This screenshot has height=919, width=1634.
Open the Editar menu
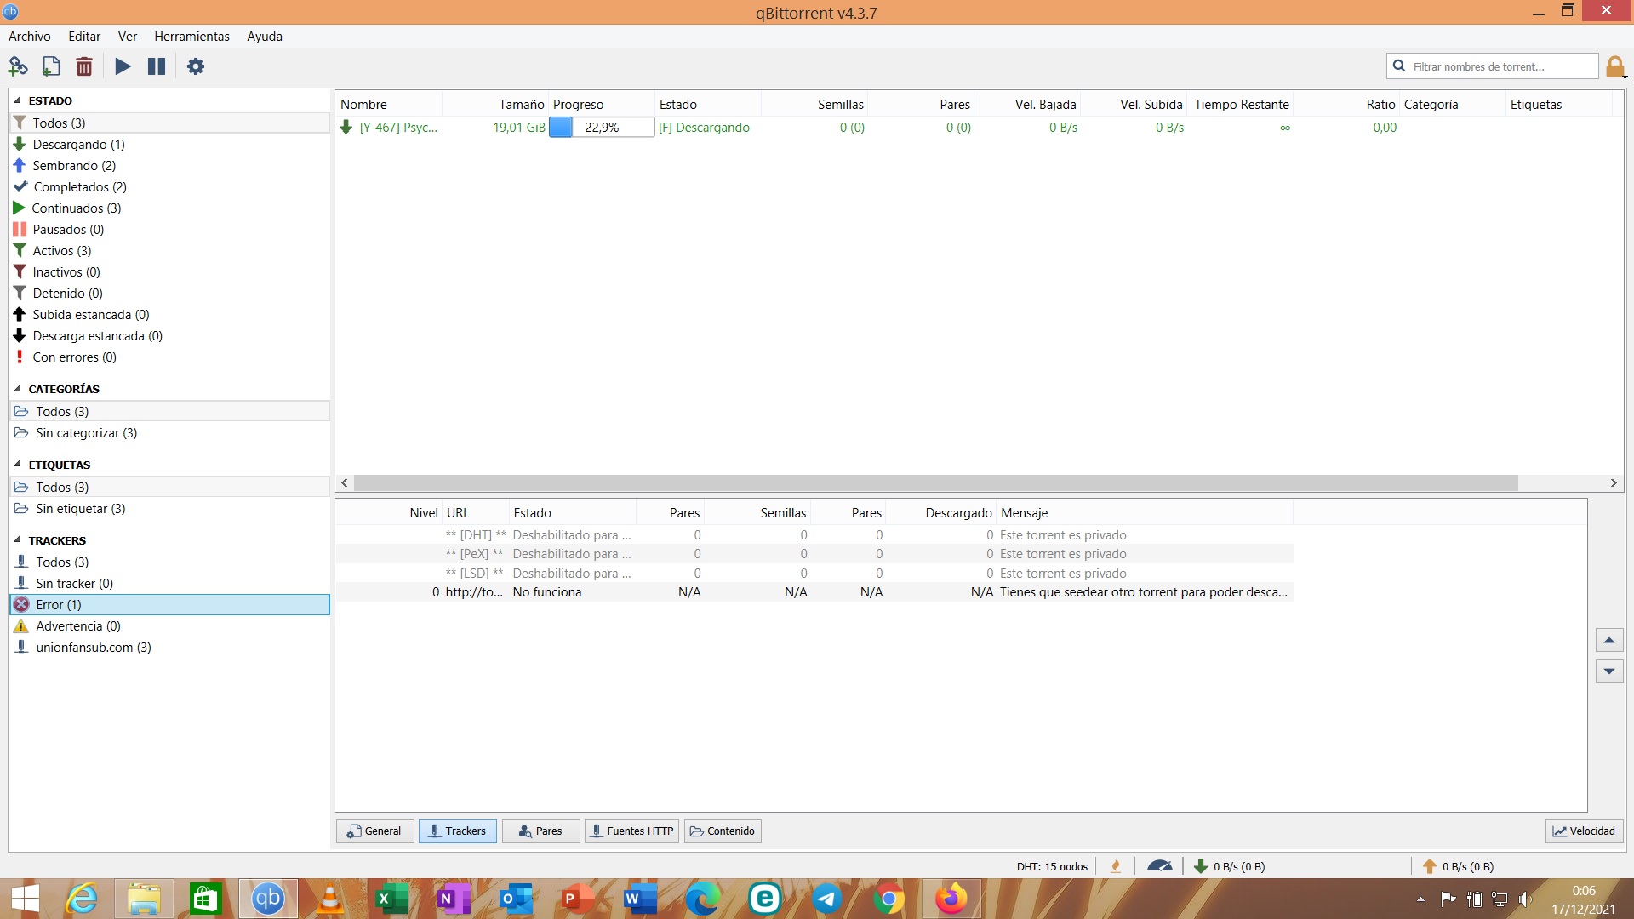click(x=84, y=36)
